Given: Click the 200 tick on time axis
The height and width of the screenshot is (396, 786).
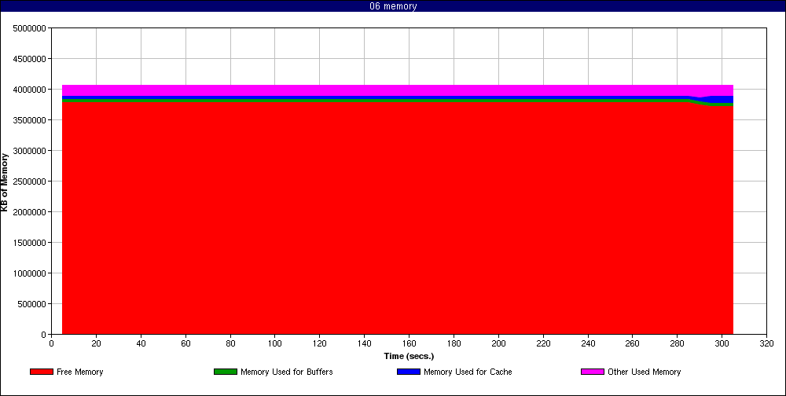Looking at the screenshot, I should click(x=498, y=344).
